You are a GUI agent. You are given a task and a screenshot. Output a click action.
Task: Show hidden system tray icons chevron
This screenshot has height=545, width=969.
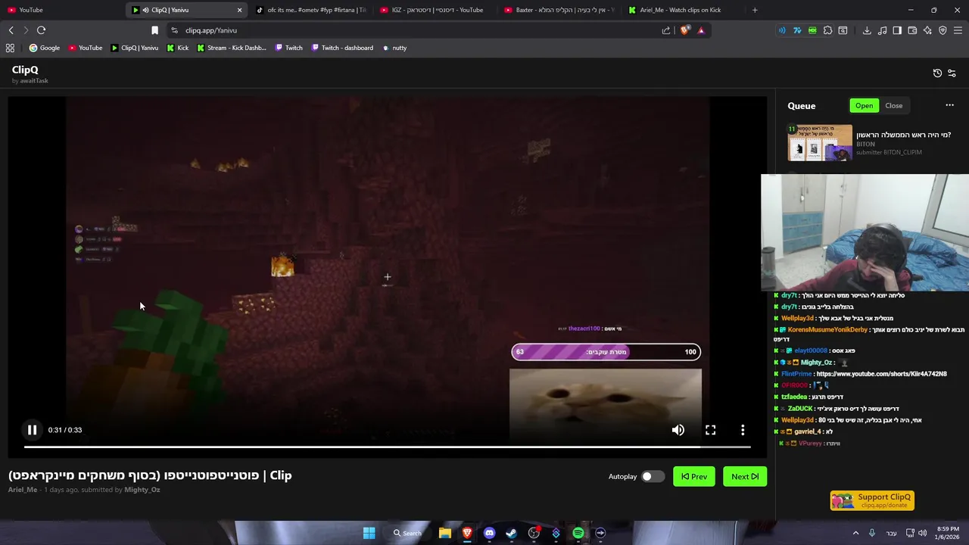point(855,533)
